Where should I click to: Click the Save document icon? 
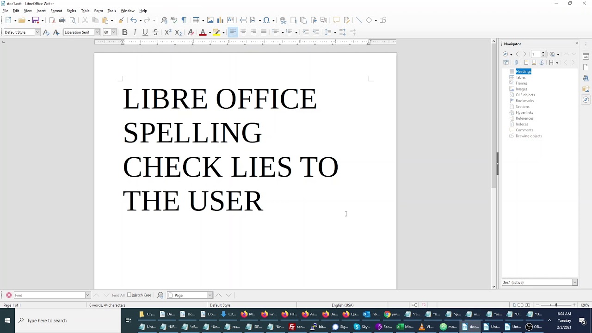click(35, 20)
